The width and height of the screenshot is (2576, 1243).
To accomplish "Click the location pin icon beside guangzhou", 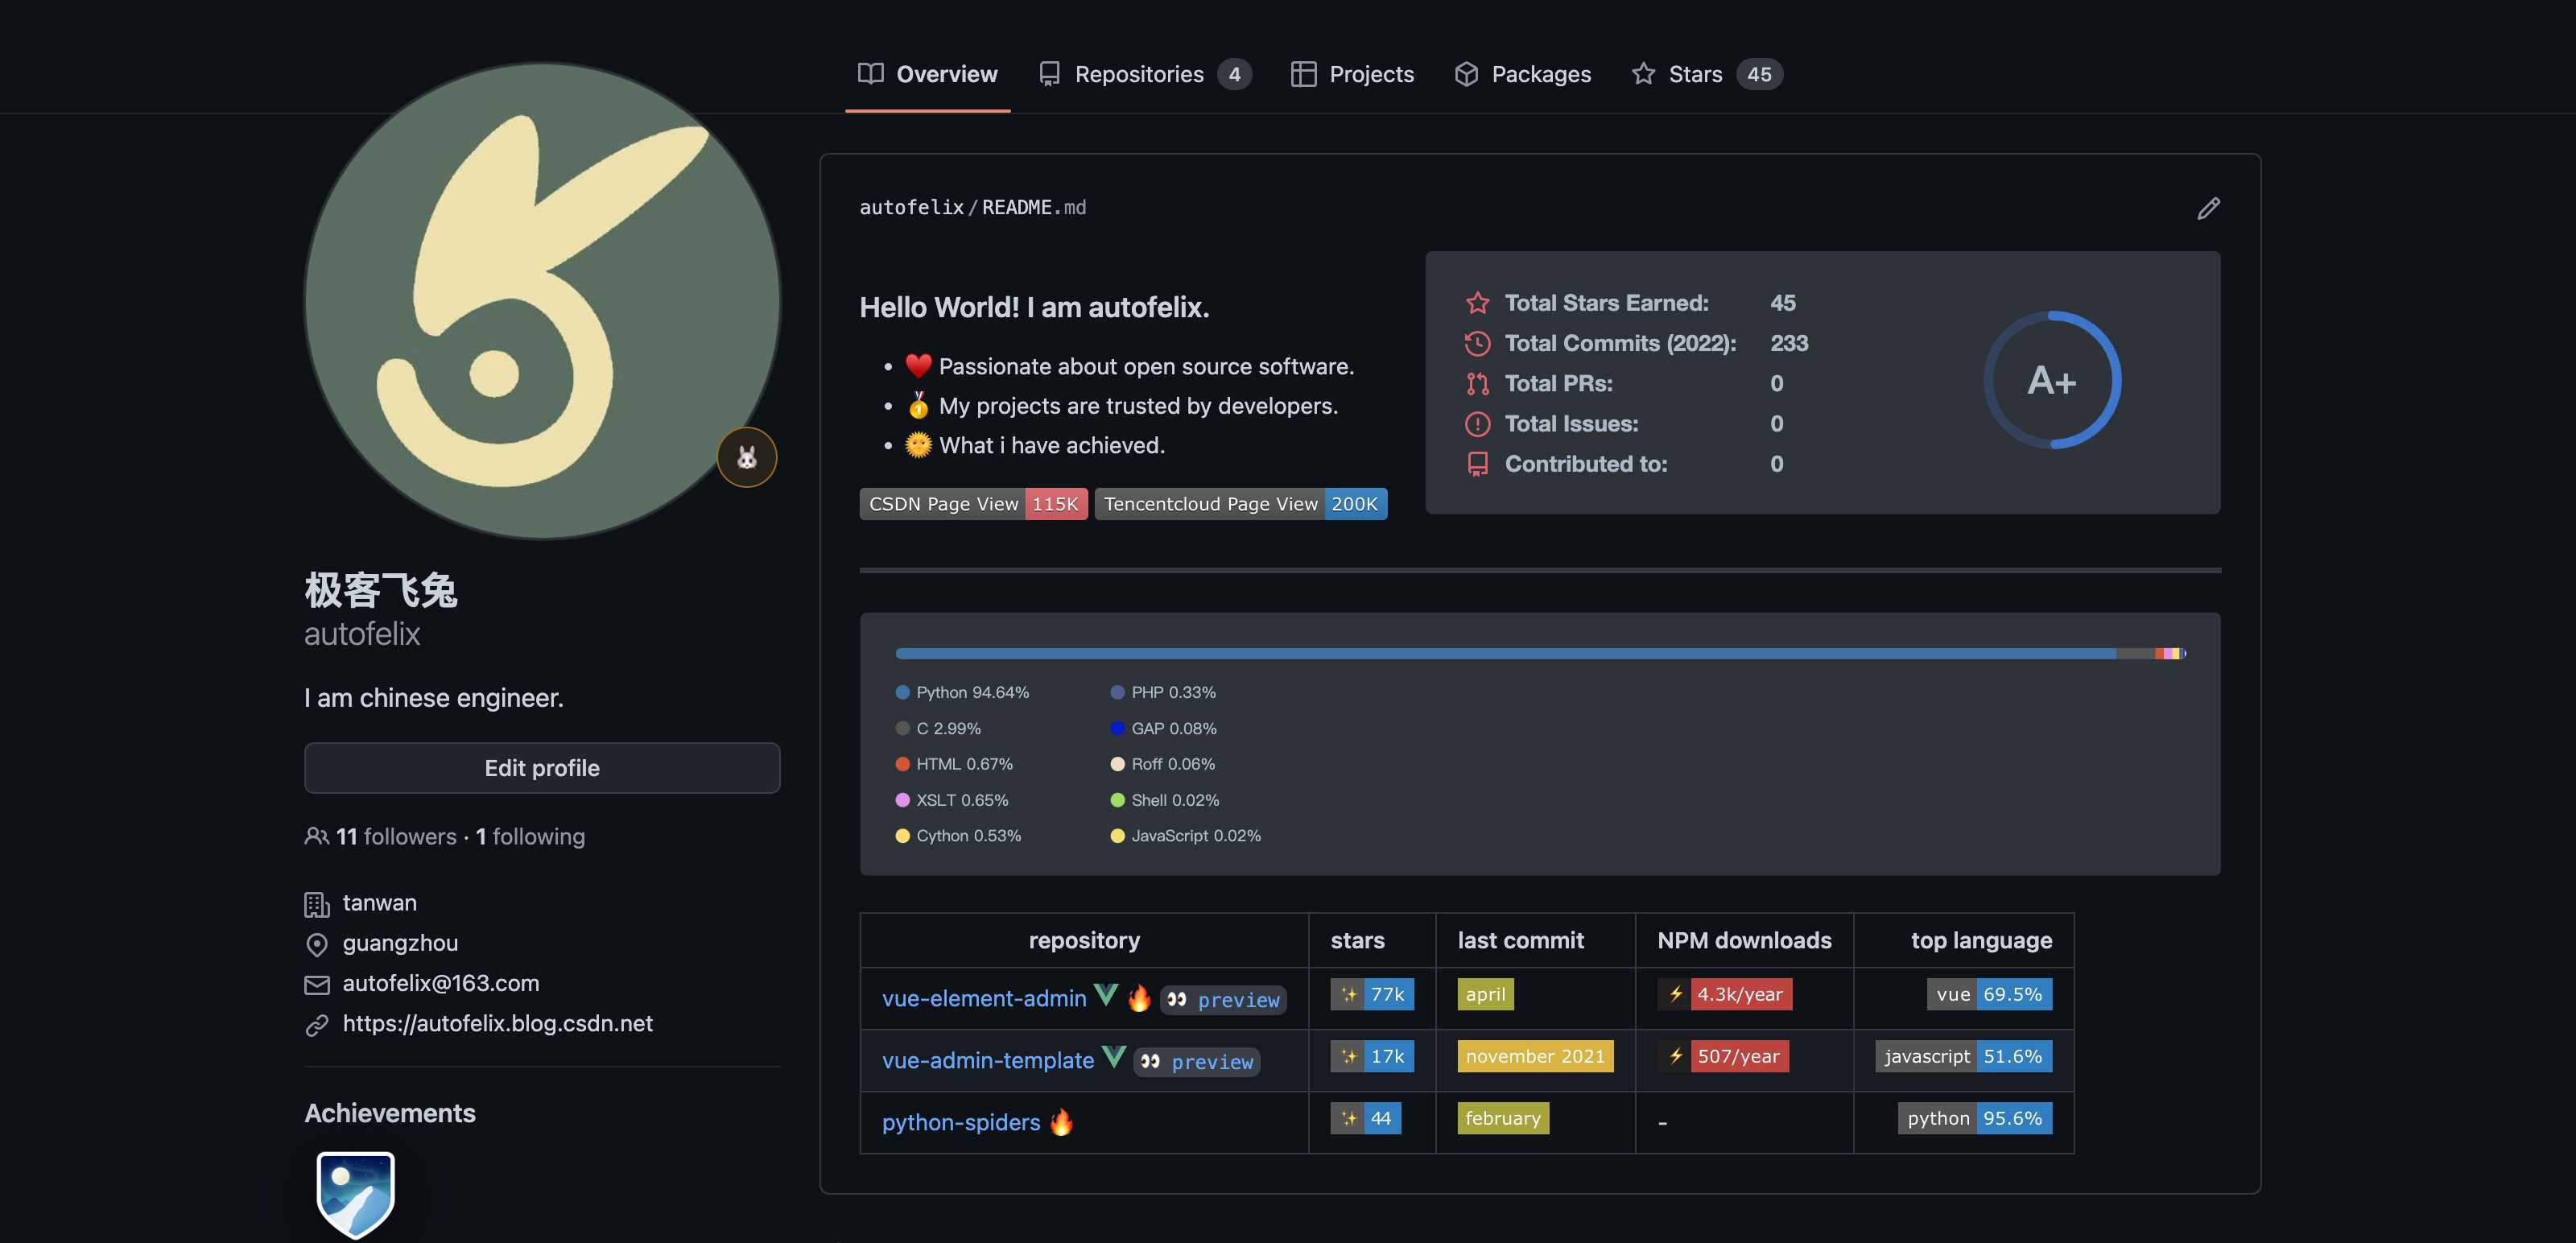I will click(x=316, y=944).
